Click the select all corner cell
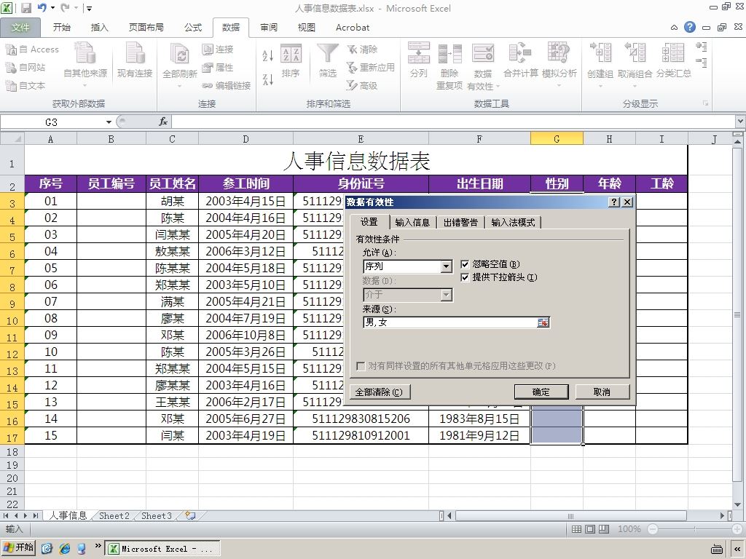 coord(12,139)
